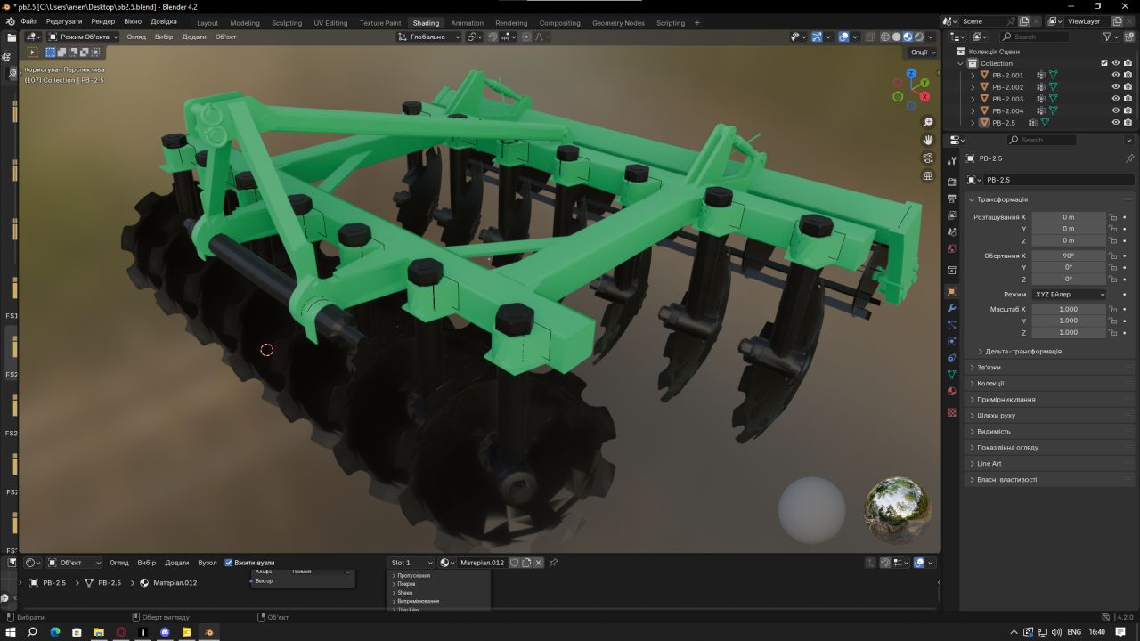Screen dimensions: 1140x641
Task: Click the zoom view magnifier icon in viewport
Action: coord(928,122)
